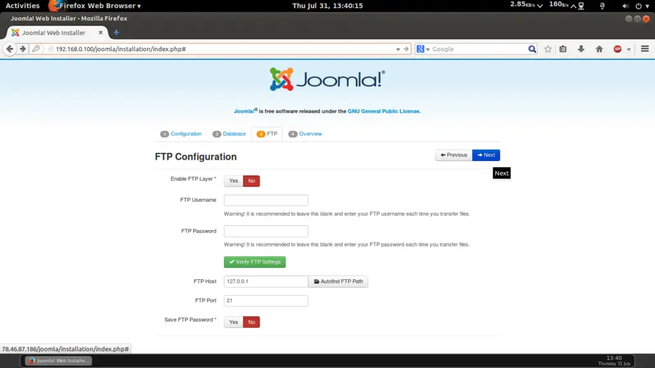Click the key icon in address bar
The image size is (655, 368).
pyautogui.click(x=36, y=49)
